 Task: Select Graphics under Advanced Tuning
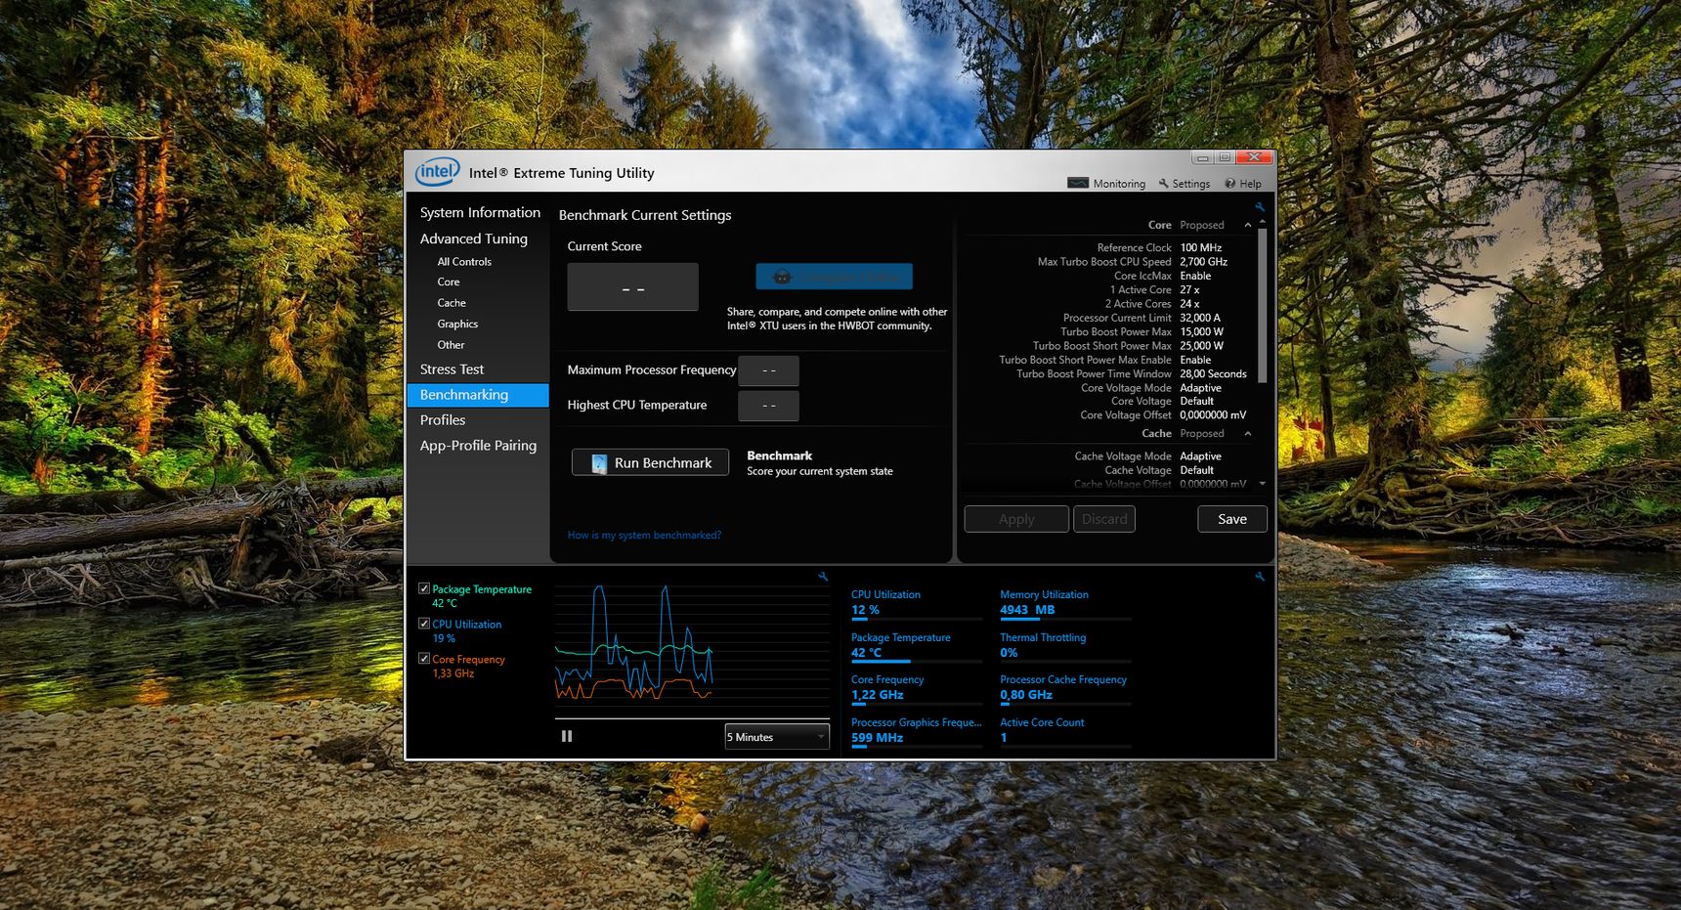(x=457, y=325)
